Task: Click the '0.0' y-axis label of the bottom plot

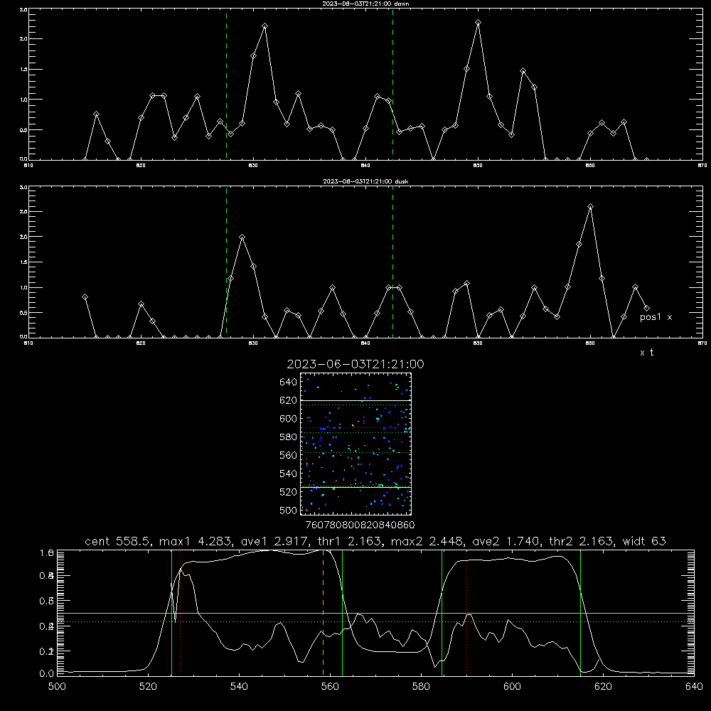Action: [47, 674]
